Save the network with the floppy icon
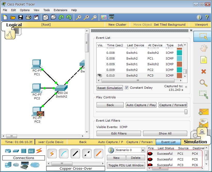Viewport: 212px width, 172px height. [21, 18]
